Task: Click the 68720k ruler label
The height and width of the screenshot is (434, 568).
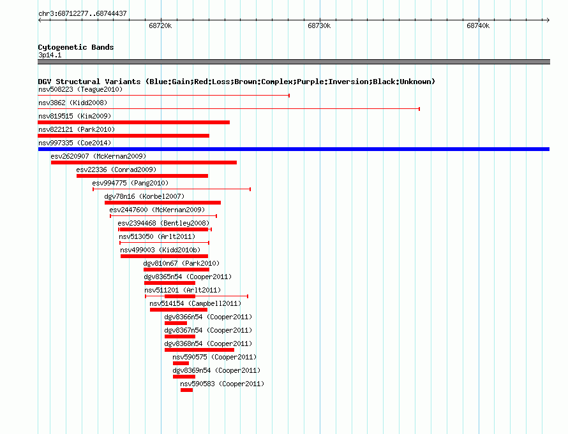Action: click(x=160, y=25)
